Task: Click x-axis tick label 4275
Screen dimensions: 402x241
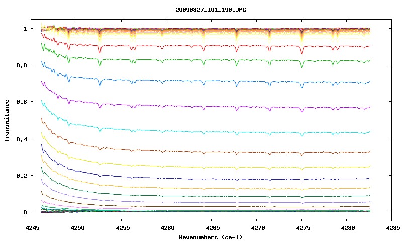Action: (303, 228)
